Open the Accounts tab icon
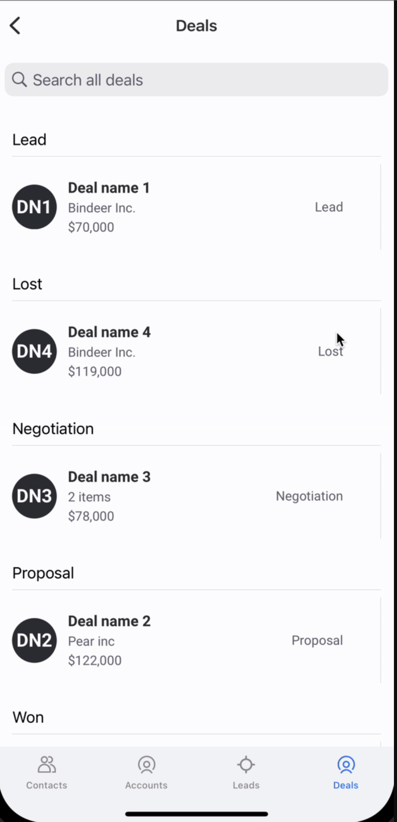 point(146,765)
